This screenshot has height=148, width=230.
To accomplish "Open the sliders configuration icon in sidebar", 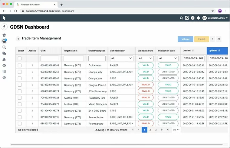I will coord(4,72).
